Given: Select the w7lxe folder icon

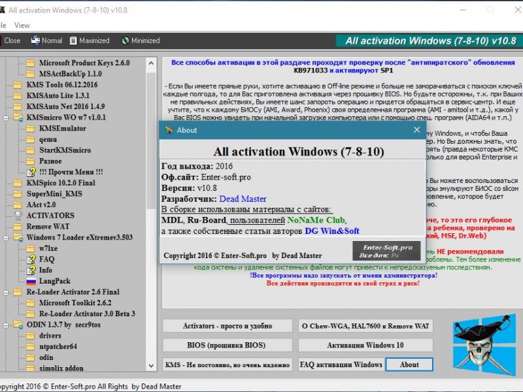Looking at the screenshot, I should (31, 248).
